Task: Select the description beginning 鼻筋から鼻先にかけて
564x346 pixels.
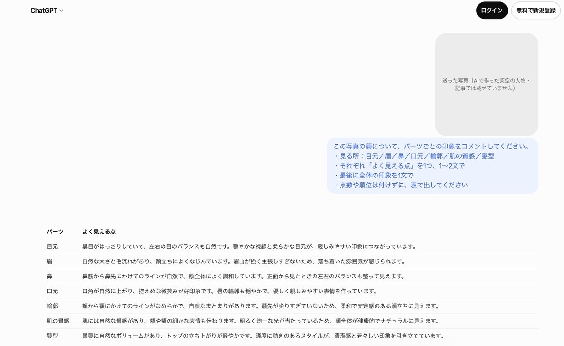Action: [x=244, y=277]
